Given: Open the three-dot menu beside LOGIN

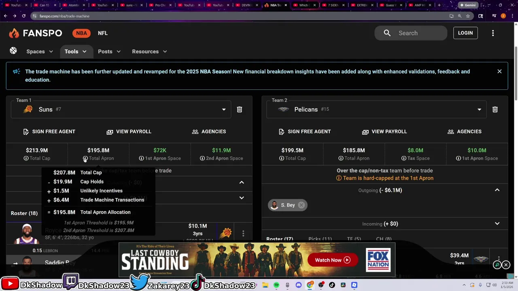Looking at the screenshot, I should (x=493, y=33).
